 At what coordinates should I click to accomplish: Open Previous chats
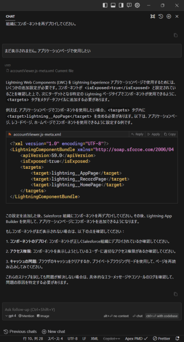(x=20, y=332)
